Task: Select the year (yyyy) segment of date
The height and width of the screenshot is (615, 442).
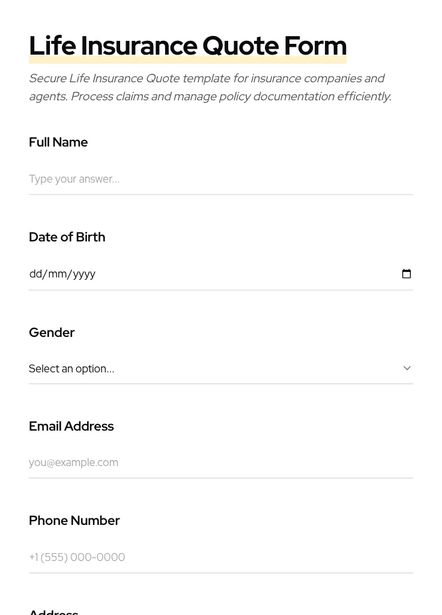Action: [84, 274]
